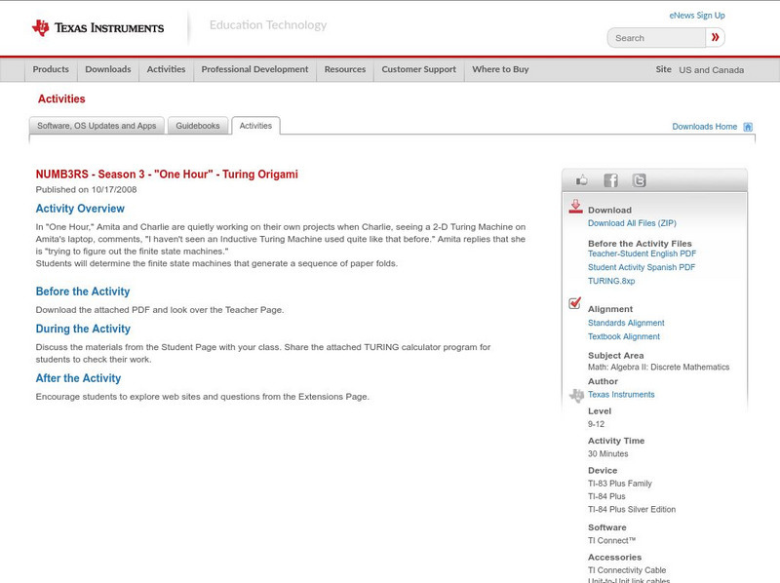This screenshot has height=583, width=780.
Task: Open the Downloads menu
Action: click(108, 69)
